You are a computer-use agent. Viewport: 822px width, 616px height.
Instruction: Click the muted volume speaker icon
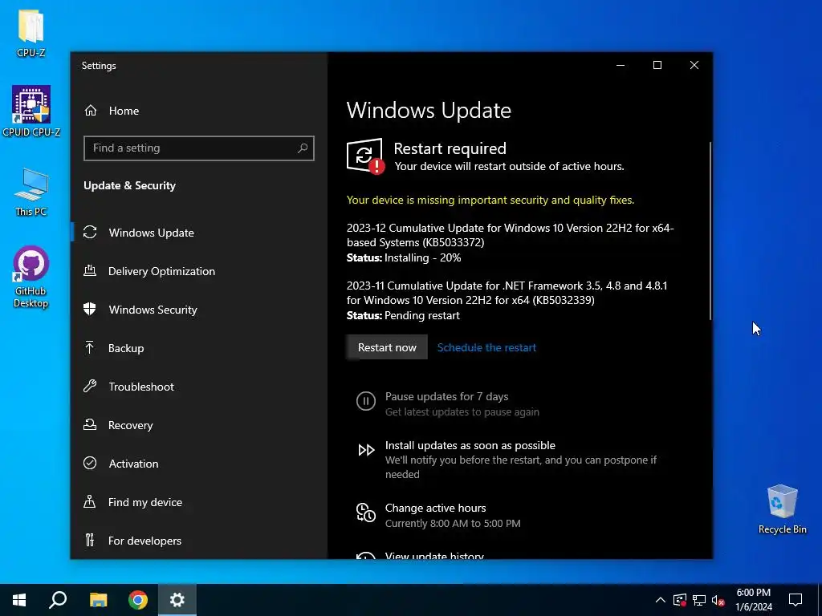[x=718, y=600]
